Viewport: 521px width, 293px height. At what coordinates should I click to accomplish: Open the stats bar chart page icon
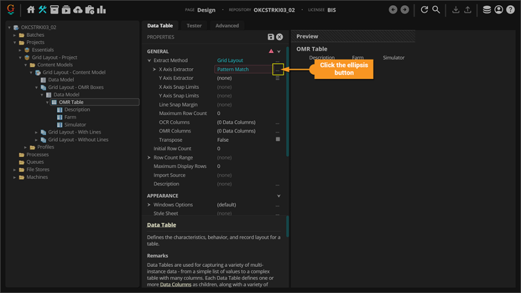point(101,10)
